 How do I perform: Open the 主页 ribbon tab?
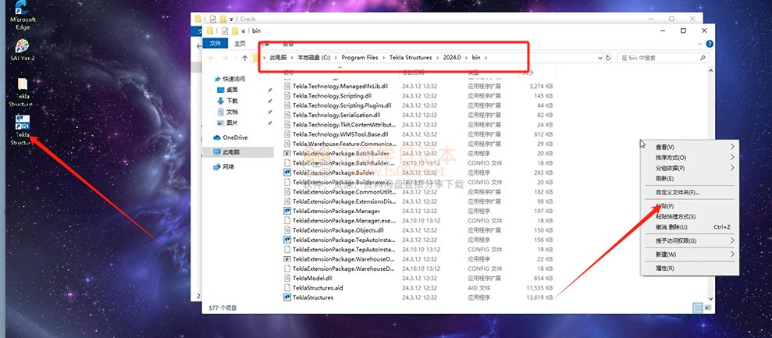240,44
